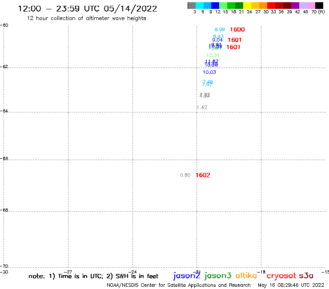Click the -68 latitude axis label
Image resolution: width=329 pixels, height=289 pixels.
point(4,210)
